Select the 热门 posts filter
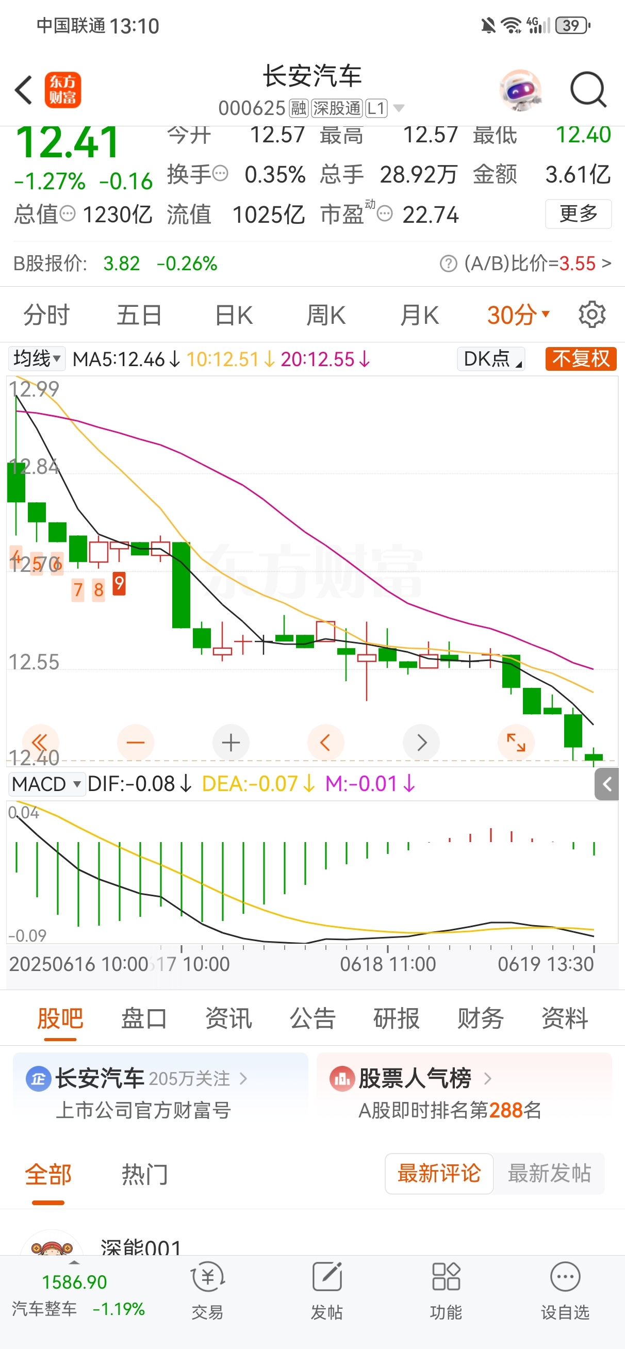 (x=145, y=1175)
